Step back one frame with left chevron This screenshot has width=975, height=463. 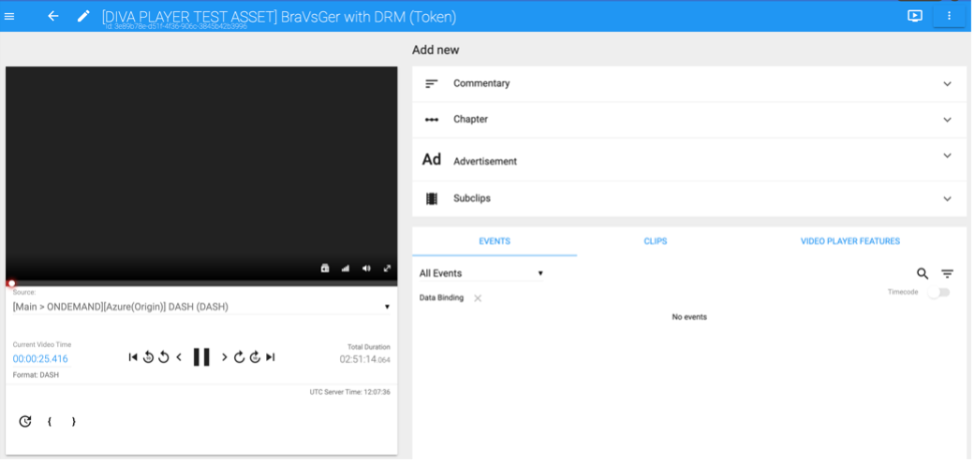pos(179,357)
